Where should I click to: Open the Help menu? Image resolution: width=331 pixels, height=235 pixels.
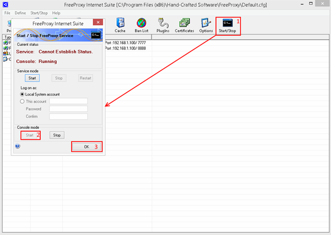(56, 13)
